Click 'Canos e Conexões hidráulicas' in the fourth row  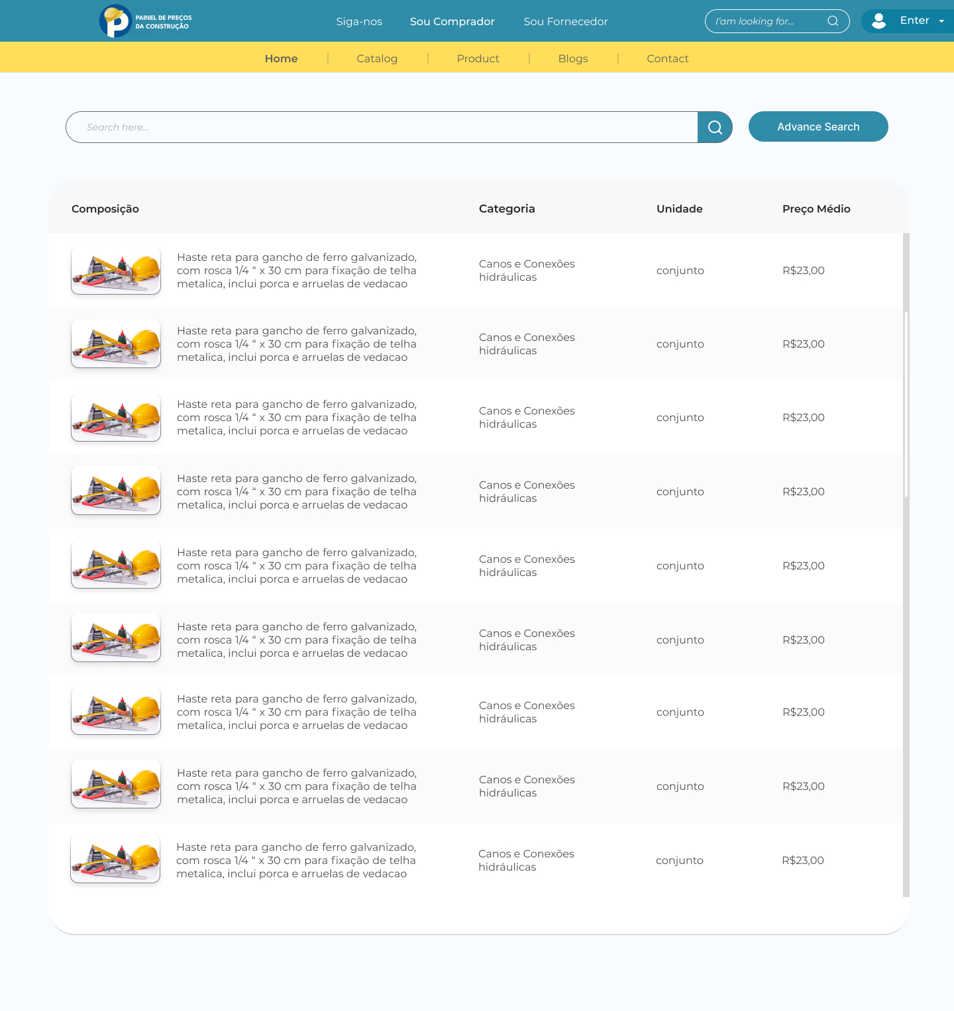pyautogui.click(x=527, y=491)
